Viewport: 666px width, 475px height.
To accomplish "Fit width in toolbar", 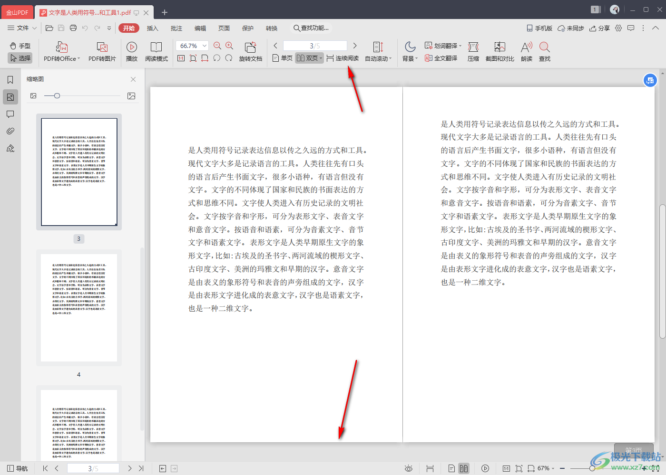I will point(205,58).
